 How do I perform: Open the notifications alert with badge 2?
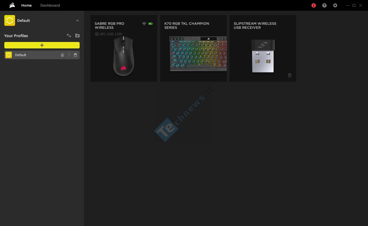pyautogui.click(x=314, y=5)
